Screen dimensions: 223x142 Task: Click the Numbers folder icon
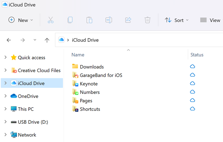(75, 92)
